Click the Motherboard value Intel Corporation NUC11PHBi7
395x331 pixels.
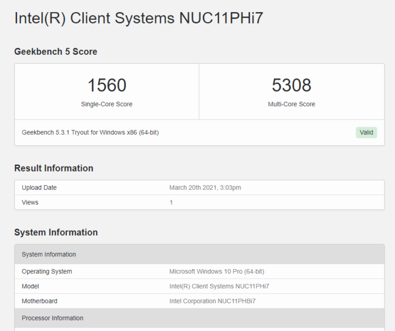tap(212, 301)
